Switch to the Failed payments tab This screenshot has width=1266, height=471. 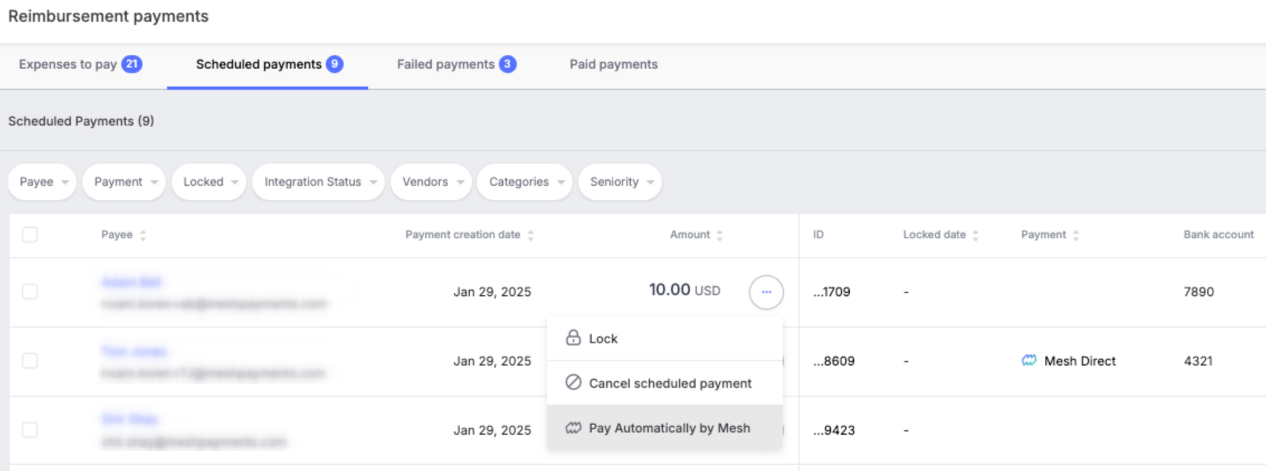click(455, 65)
